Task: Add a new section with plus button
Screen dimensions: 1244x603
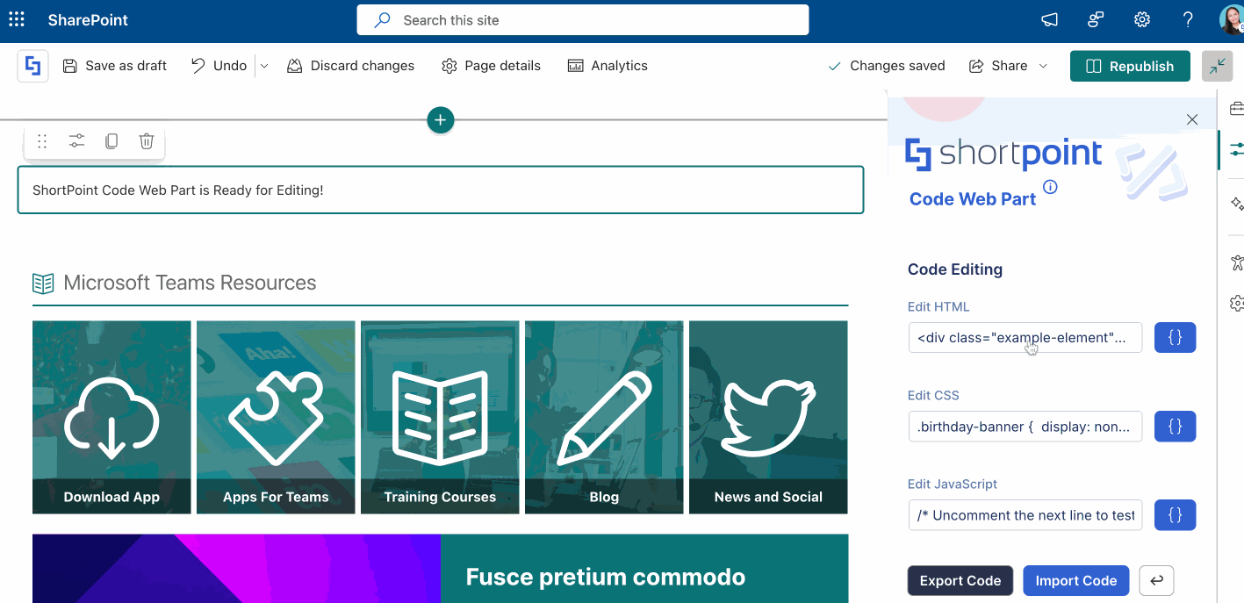Action: tap(441, 120)
